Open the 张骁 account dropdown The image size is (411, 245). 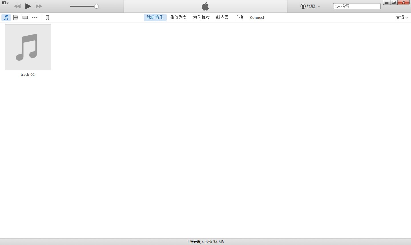coord(310,6)
